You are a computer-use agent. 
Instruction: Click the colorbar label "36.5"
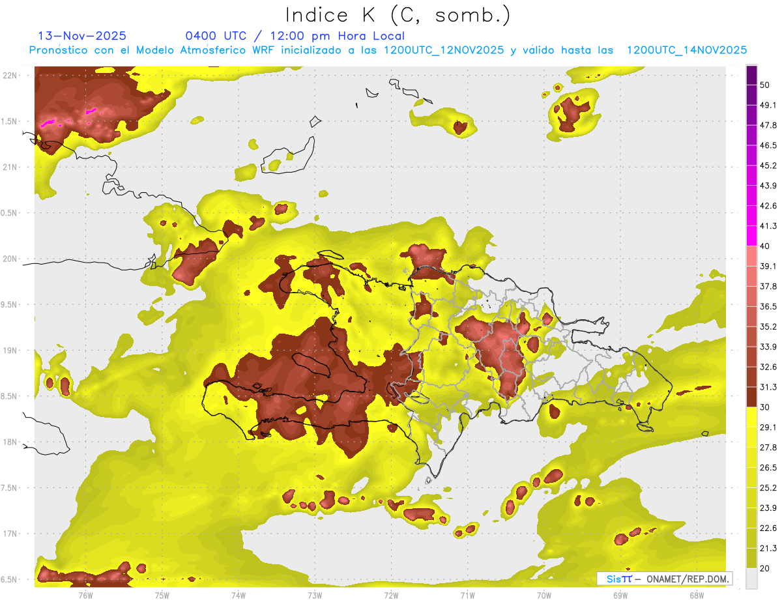(768, 306)
